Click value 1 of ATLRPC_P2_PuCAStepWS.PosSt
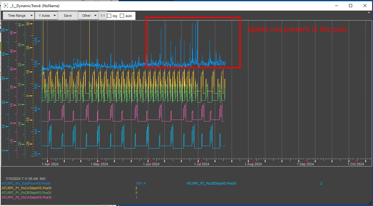 (136, 198)
